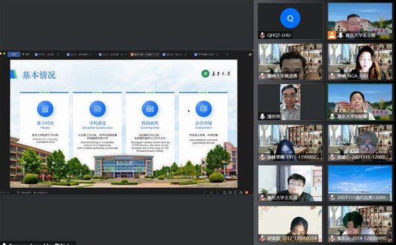Select the video tile of 胡雪银_20T2_120000354
The image size is (396, 245).
tap(290, 224)
